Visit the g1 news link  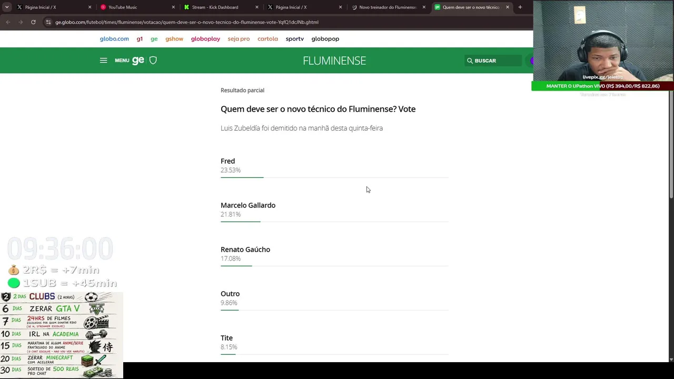click(140, 39)
